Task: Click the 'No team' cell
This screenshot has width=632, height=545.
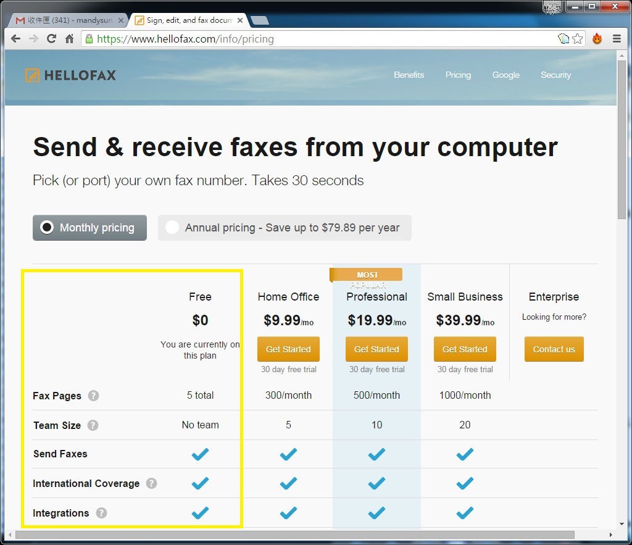Action: (x=200, y=425)
